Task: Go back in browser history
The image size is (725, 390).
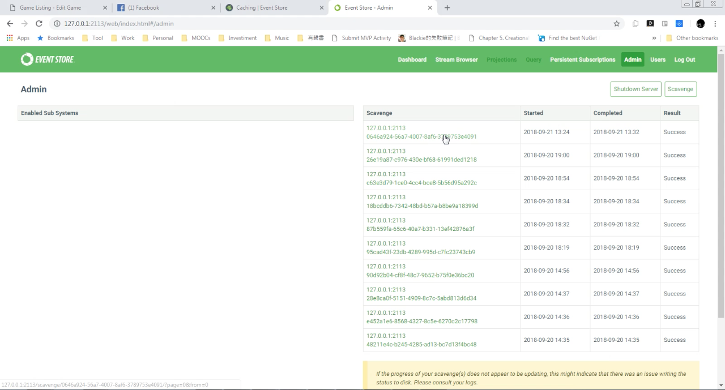Action: tap(10, 24)
